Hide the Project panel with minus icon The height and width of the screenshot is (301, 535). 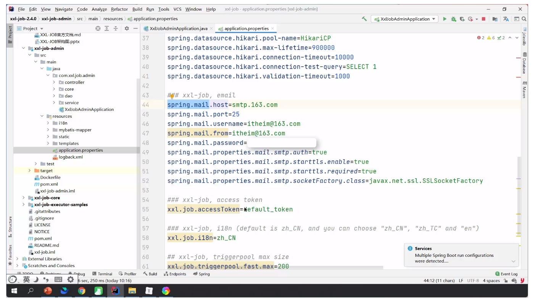click(x=135, y=28)
